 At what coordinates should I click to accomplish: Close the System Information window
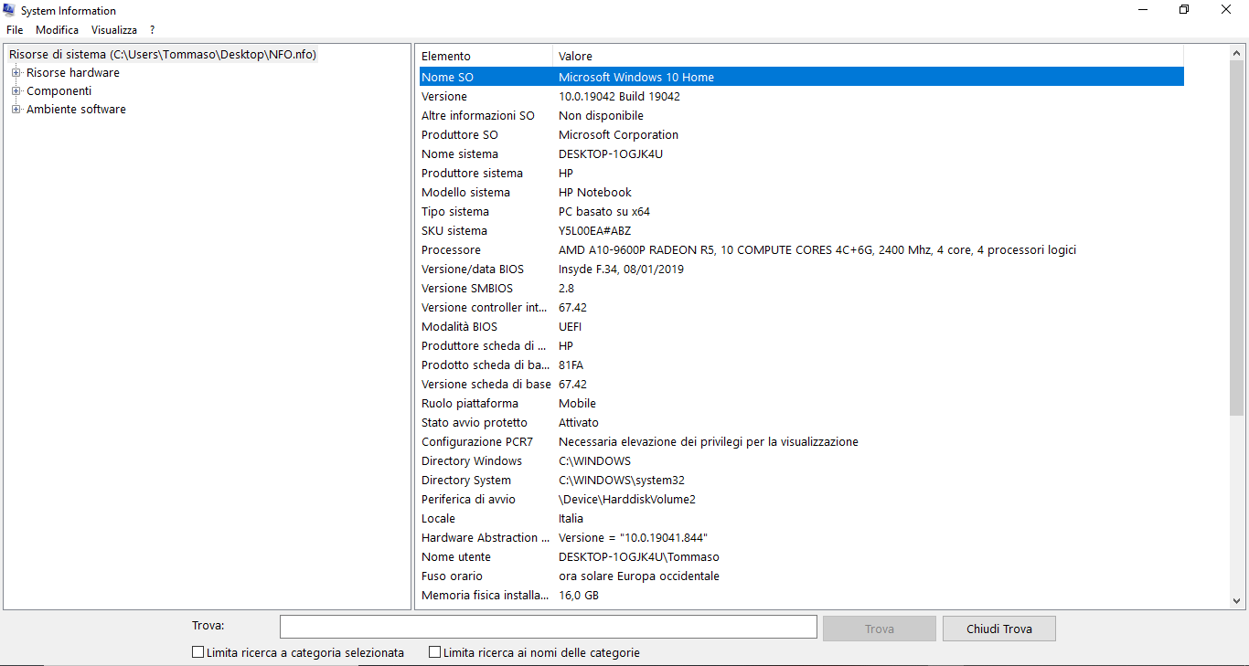pos(1226,10)
